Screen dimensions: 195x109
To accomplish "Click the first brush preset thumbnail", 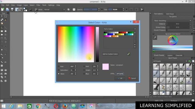I will (x=156, y=67).
